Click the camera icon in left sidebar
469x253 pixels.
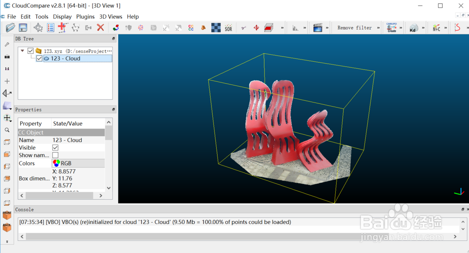point(7,57)
